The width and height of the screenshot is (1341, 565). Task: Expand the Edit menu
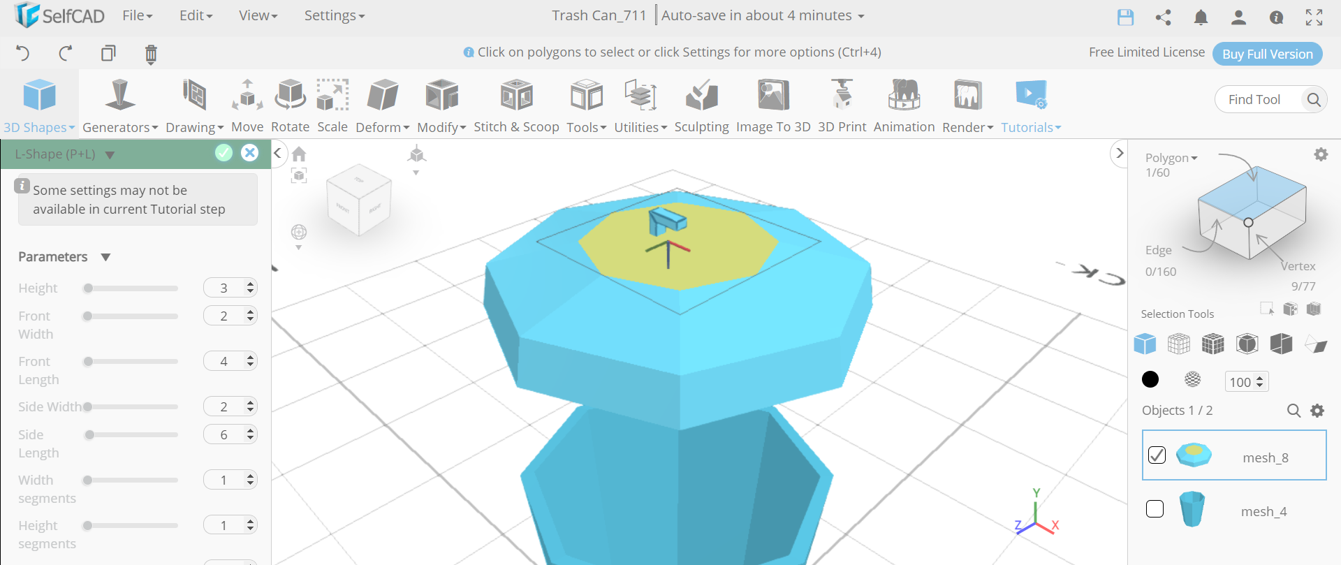196,15
